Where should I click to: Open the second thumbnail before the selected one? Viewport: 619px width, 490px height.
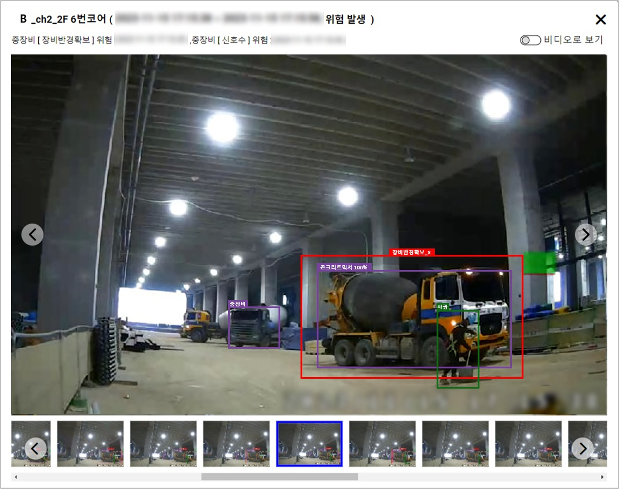tap(163, 444)
